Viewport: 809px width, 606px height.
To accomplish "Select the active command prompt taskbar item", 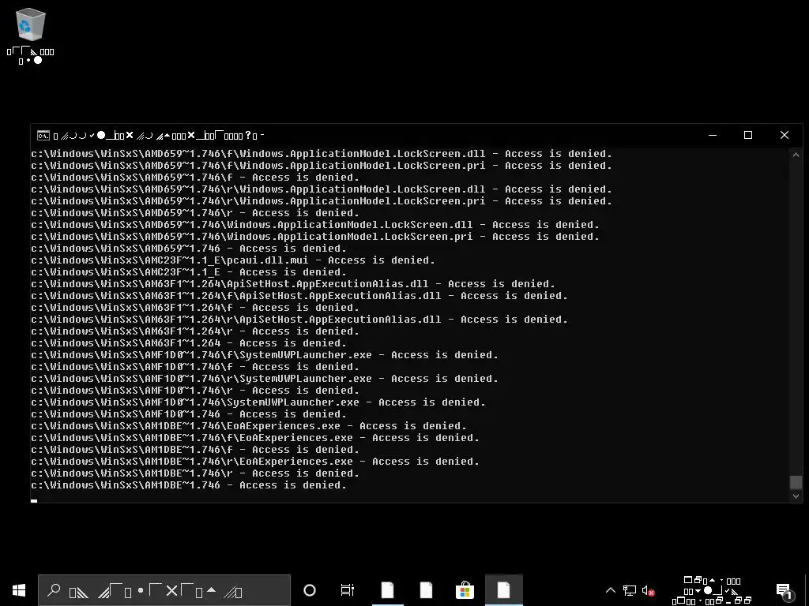I will [x=503, y=590].
